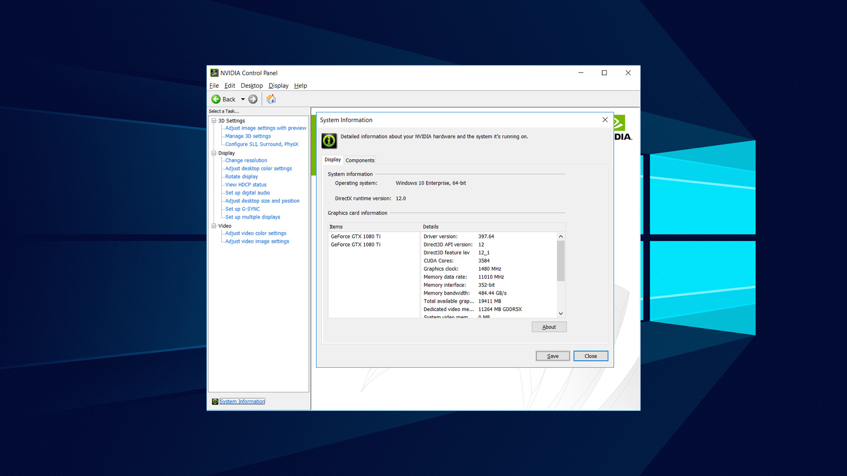Screen dimensions: 847x476
Task: Open Rotate display
Action: tap(241, 177)
